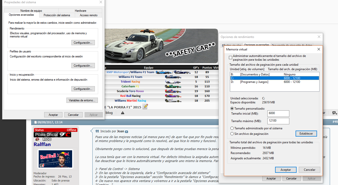Viewport: 338px width, 185px height.
Task: Click the "Puntos" table column header
Action: point(207,68)
